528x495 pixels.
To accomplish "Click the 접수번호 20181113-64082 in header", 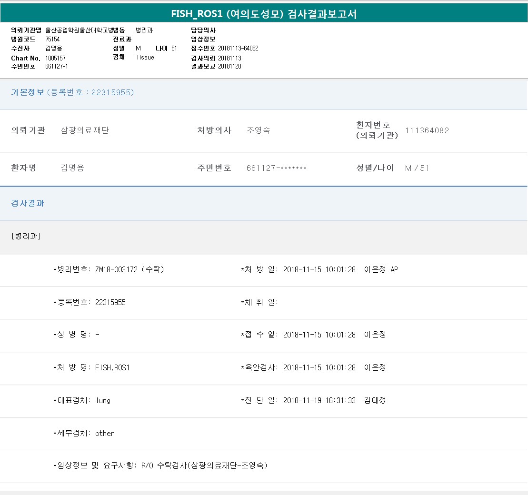I will click(238, 48).
